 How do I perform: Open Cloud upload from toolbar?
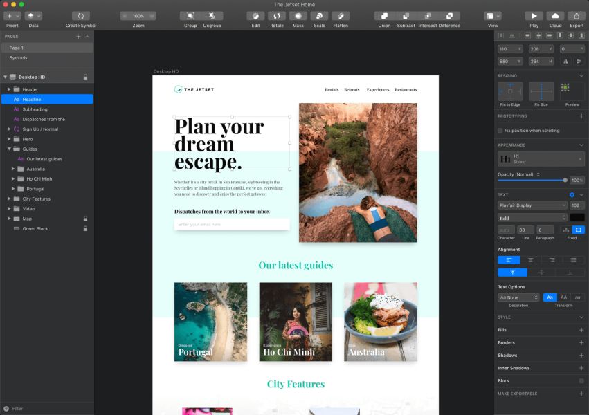[x=555, y=15]
